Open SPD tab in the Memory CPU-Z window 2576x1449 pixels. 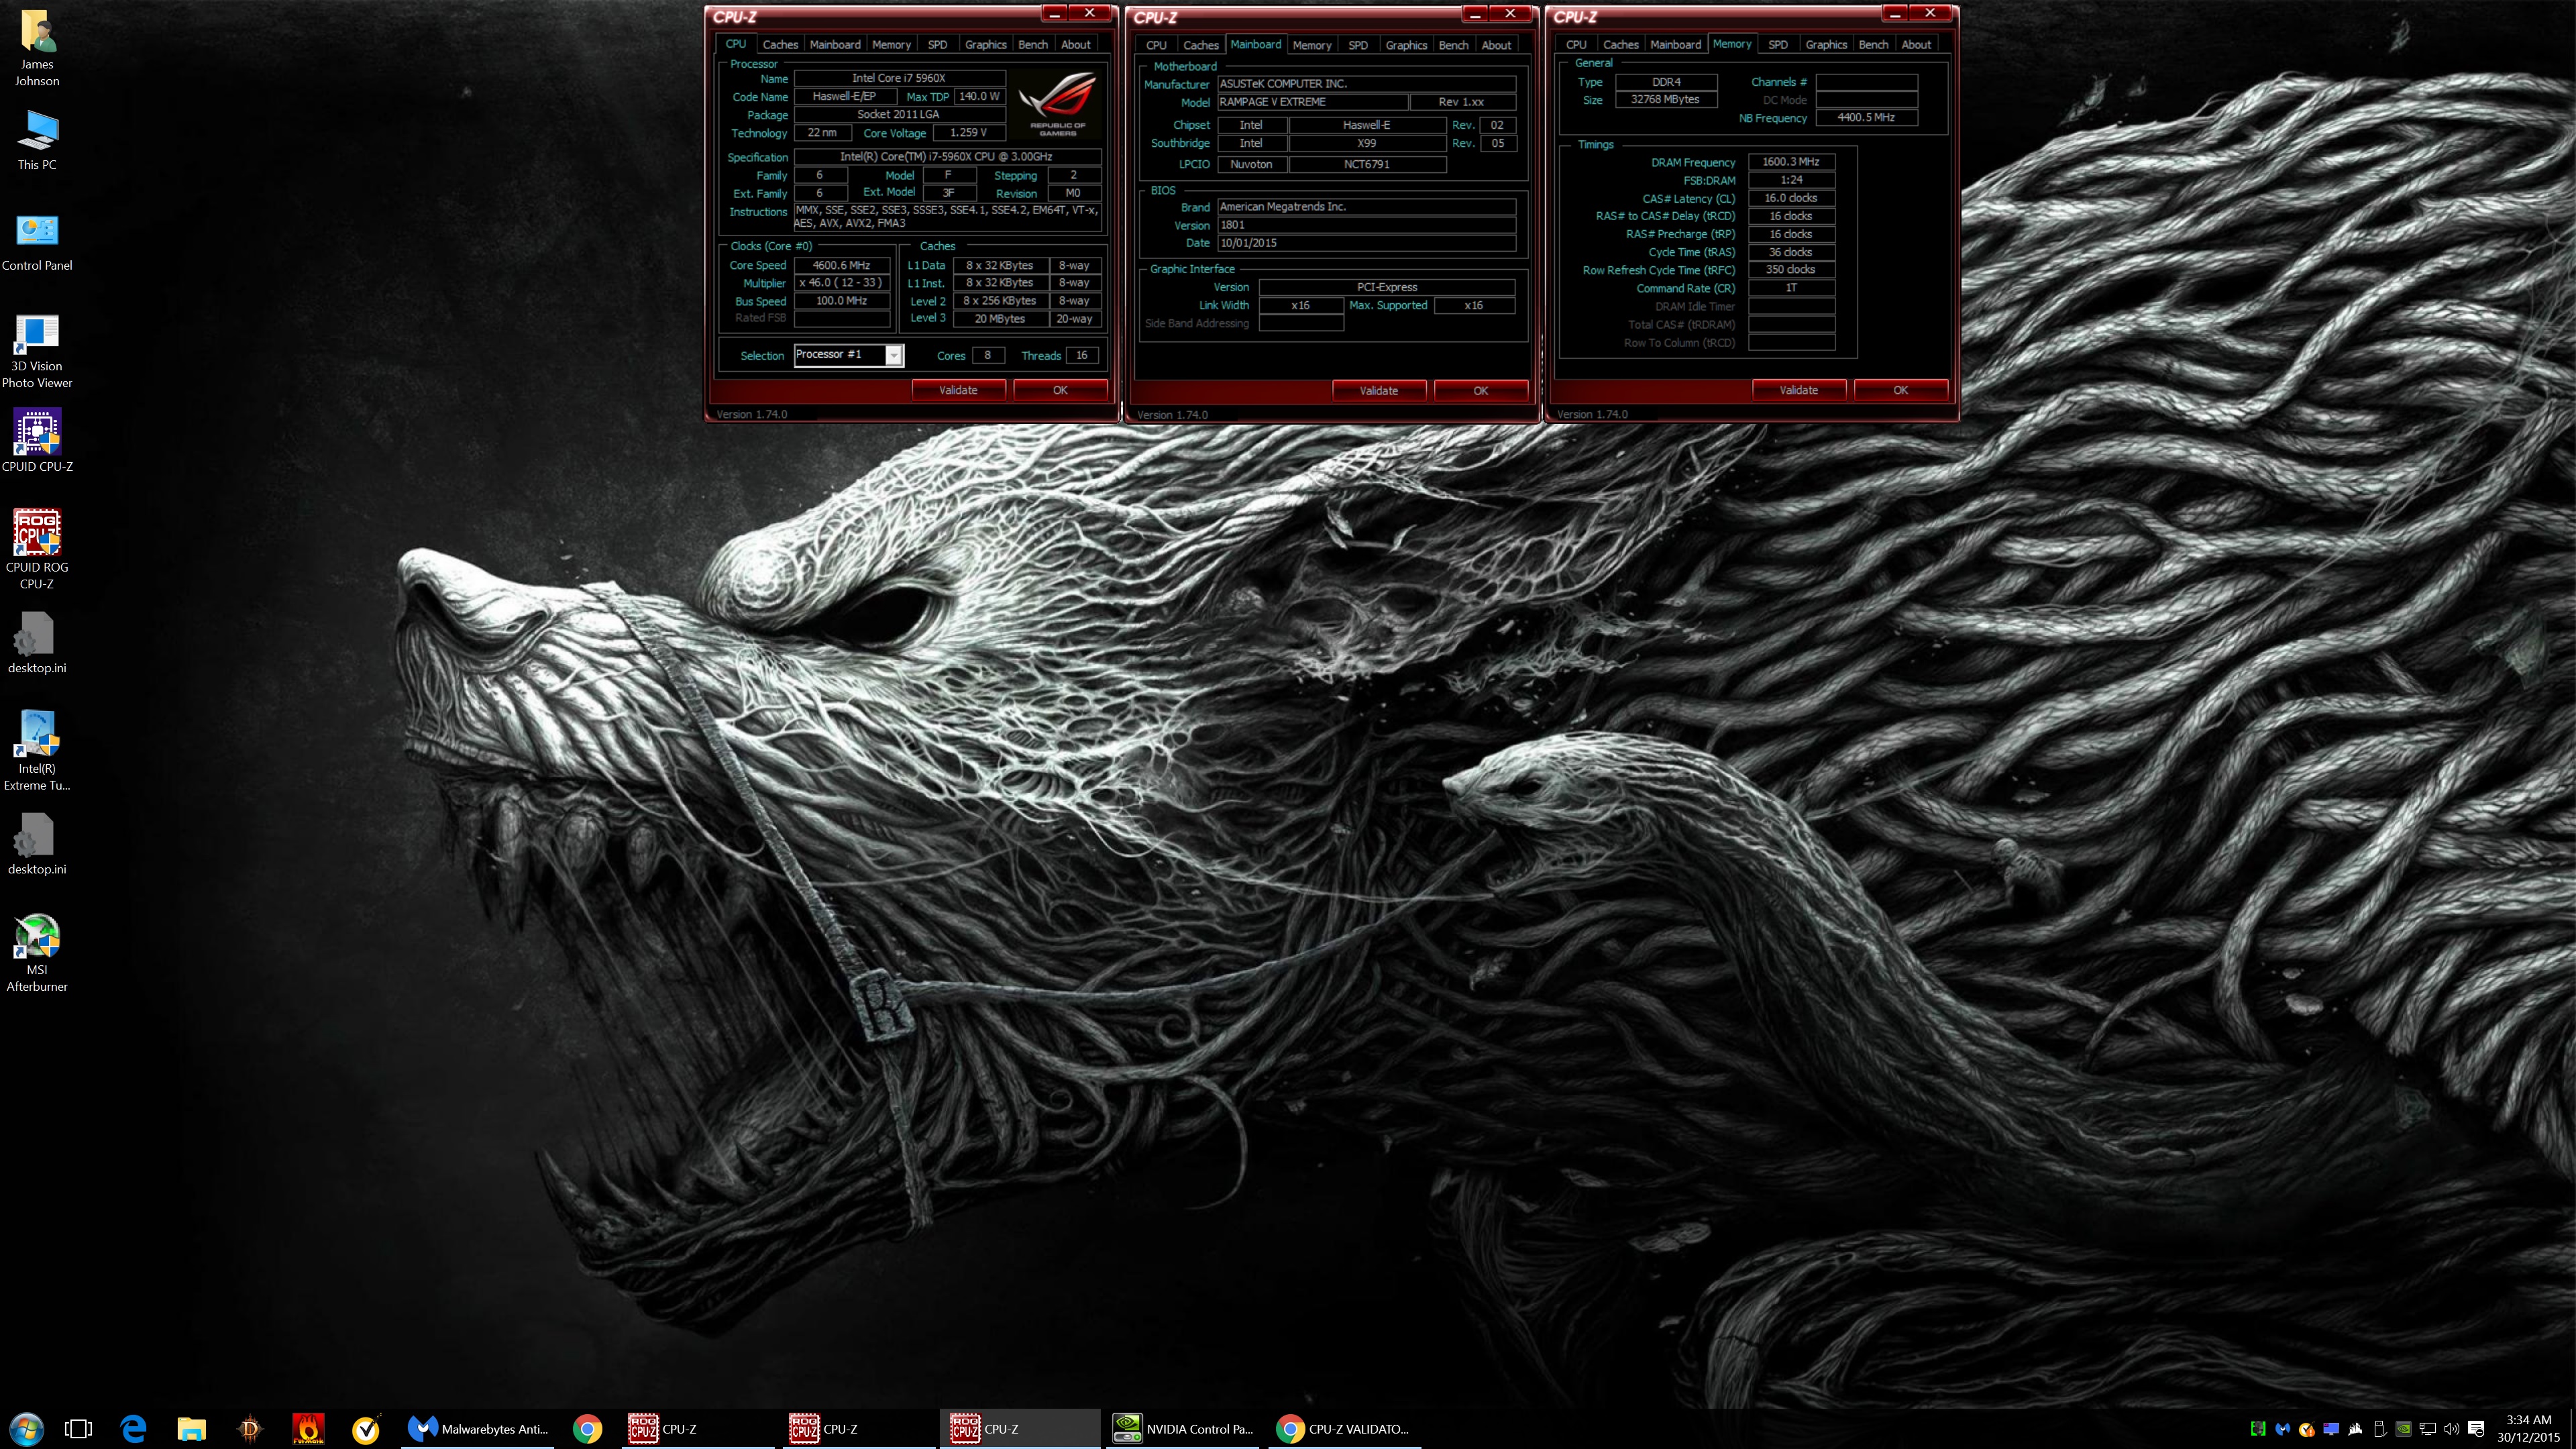[x=1777, y=44]
